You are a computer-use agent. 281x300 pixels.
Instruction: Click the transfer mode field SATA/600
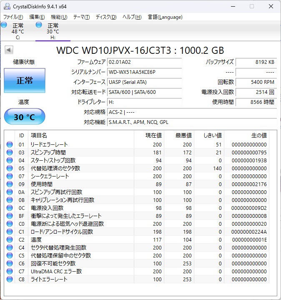click(x=144, y=92)
